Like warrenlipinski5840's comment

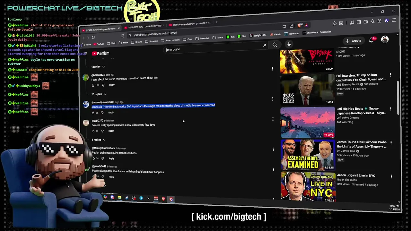(x=93, y=113)
